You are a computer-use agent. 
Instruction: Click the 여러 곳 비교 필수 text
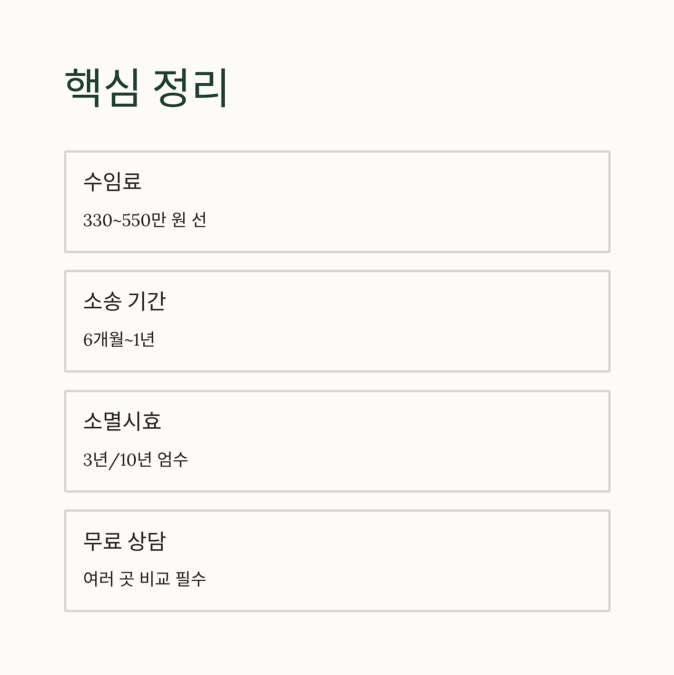click(144, 579)
